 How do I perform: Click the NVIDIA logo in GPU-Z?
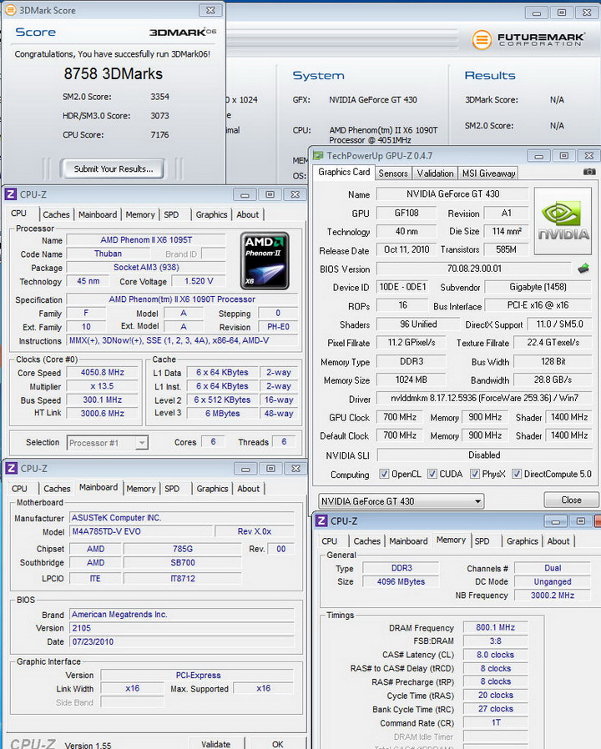tap(563, 221)
